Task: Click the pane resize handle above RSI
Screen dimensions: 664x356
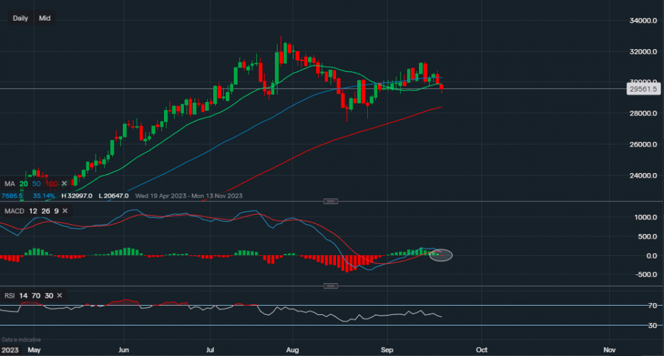Action: (331, 286)
